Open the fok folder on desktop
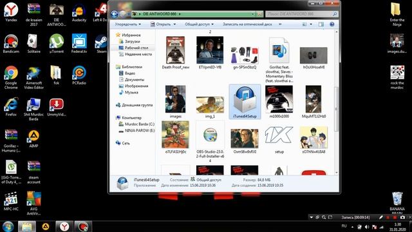Screen dimensions: 412x232 coord(56,75)
